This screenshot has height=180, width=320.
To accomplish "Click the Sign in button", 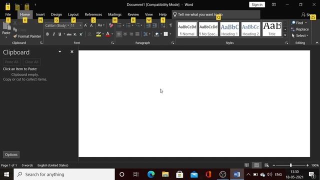I will [257, 4].
